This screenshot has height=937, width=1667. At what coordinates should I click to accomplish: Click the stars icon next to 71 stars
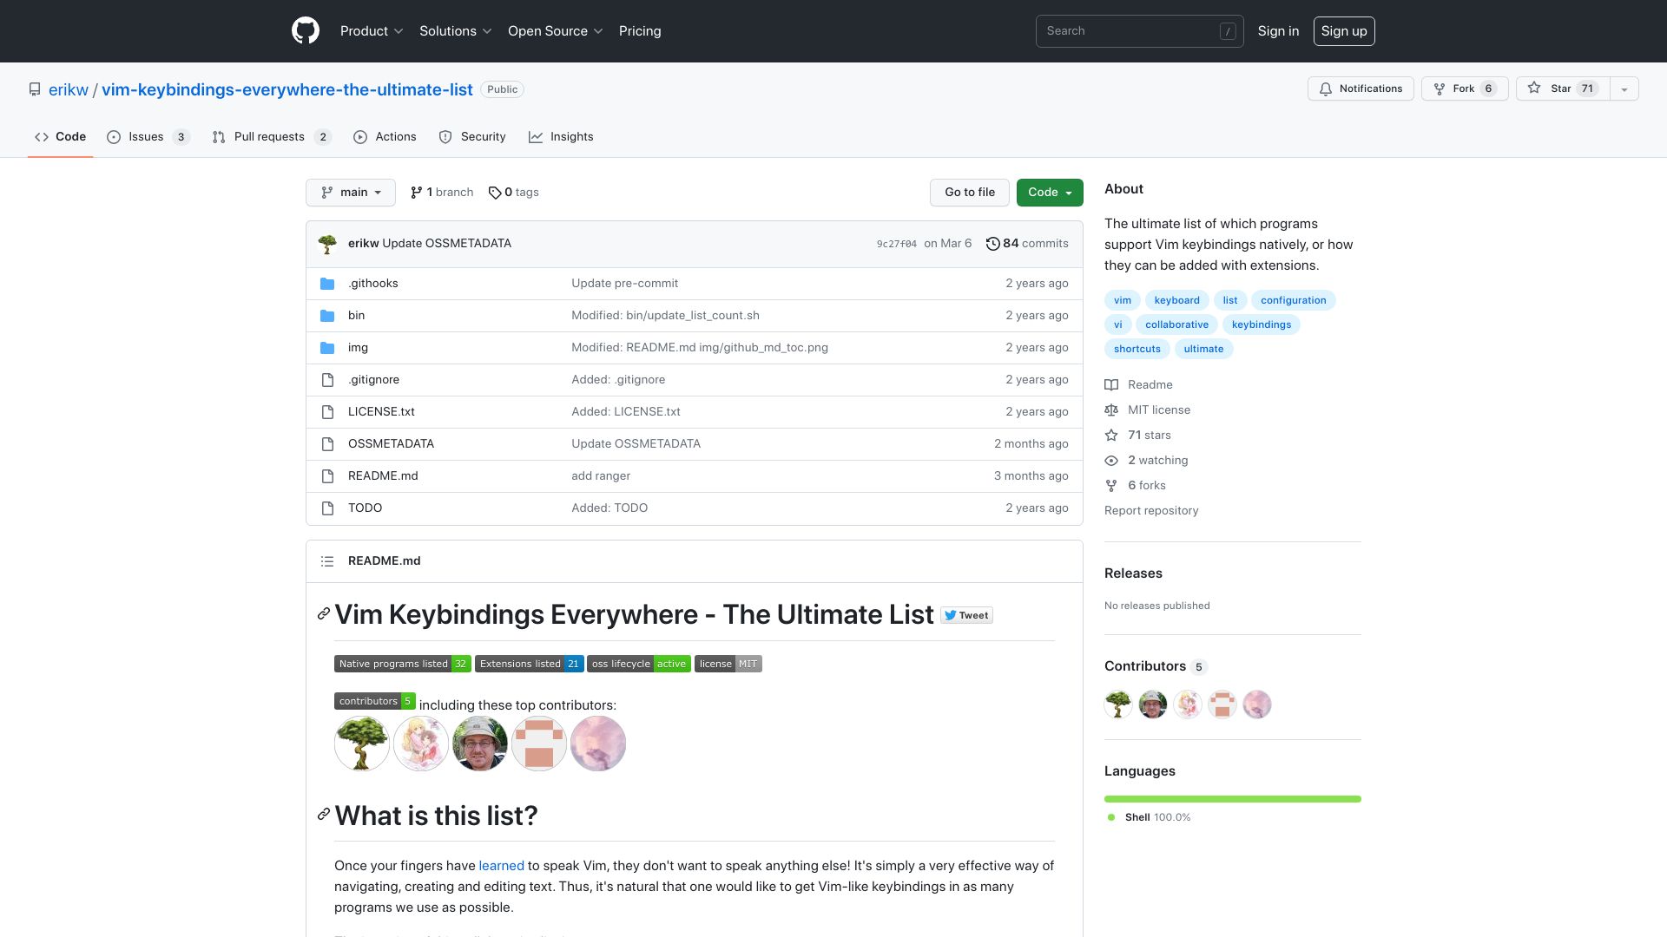tap(1111, 436)
